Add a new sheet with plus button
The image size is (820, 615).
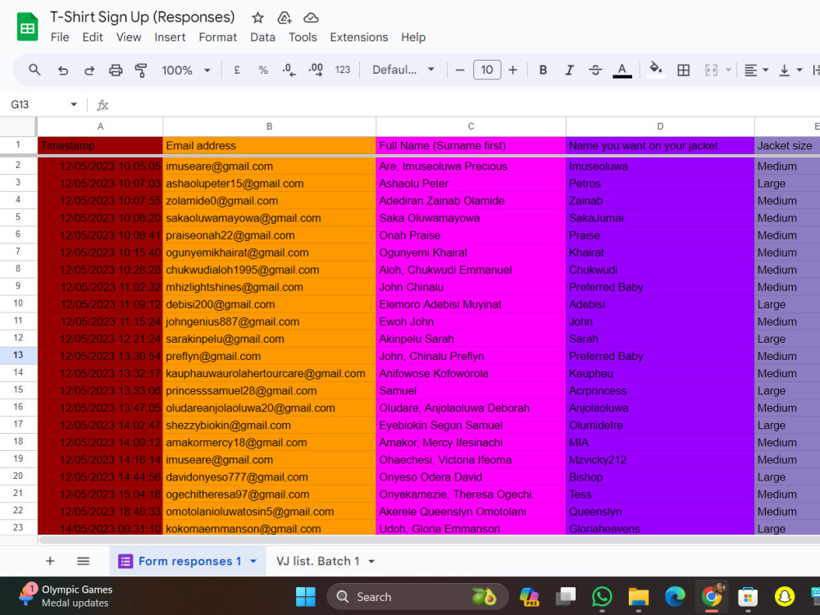50,561
